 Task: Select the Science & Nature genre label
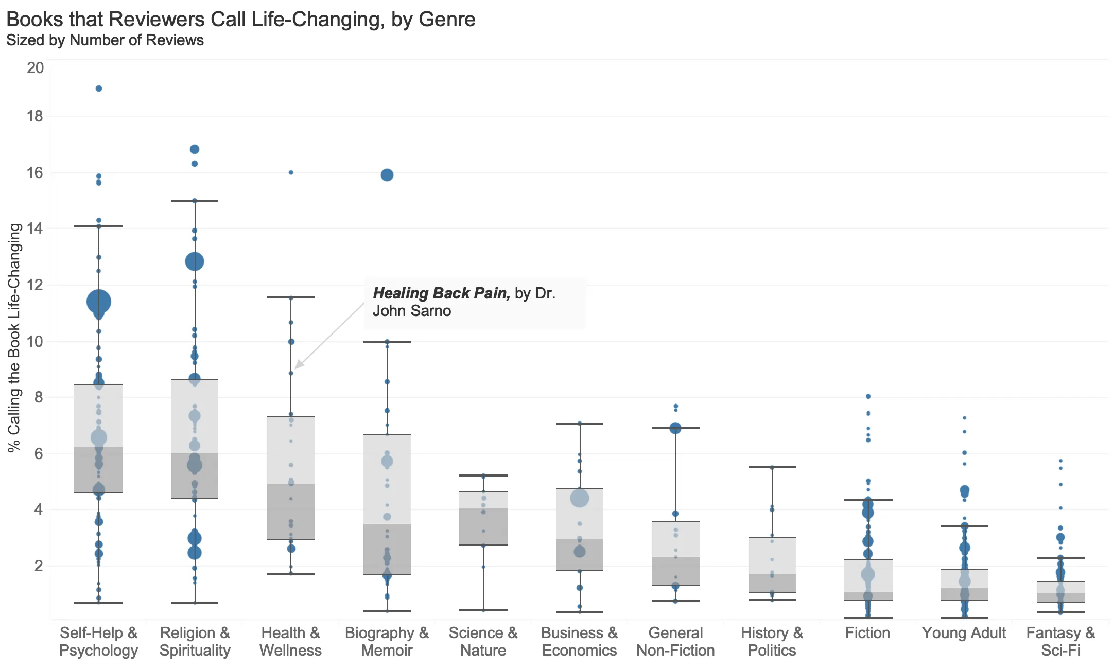coord(483,641)
